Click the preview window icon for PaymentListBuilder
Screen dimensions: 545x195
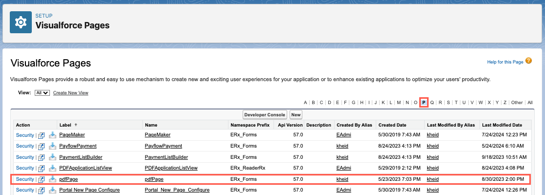click(42, 157)
